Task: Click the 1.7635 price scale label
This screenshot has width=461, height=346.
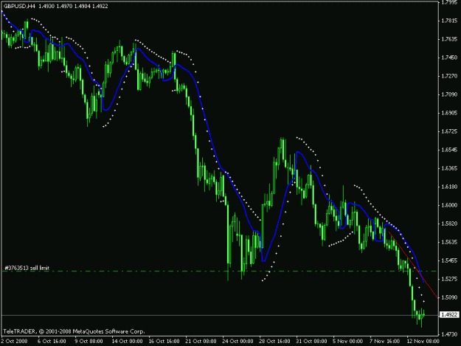Action: pyautogui.click(x=449, y=39)
